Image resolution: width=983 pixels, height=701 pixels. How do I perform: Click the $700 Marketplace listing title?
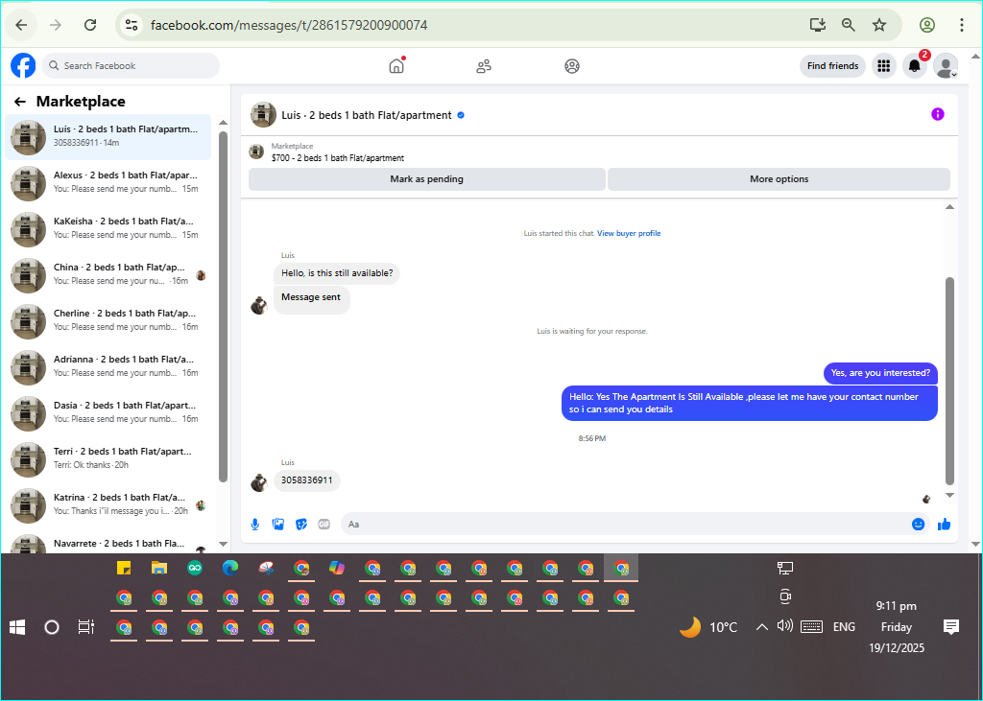[x=338, y=158]
